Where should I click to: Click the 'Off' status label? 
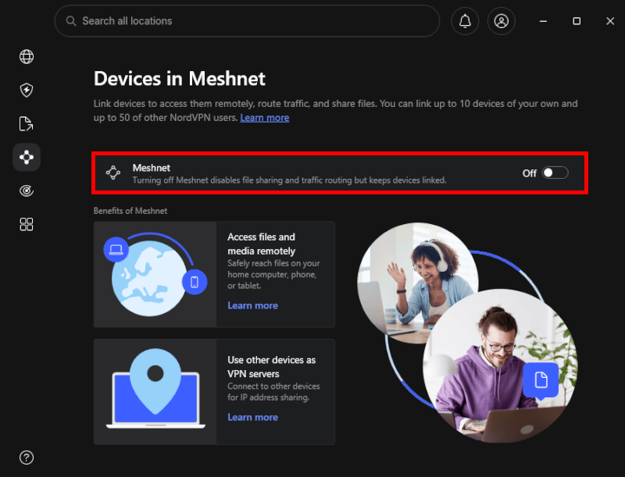(530, 173)
